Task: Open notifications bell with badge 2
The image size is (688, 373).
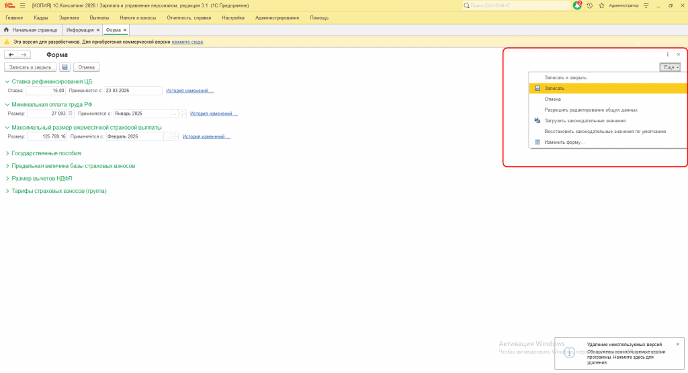Action: pos(577,5)
